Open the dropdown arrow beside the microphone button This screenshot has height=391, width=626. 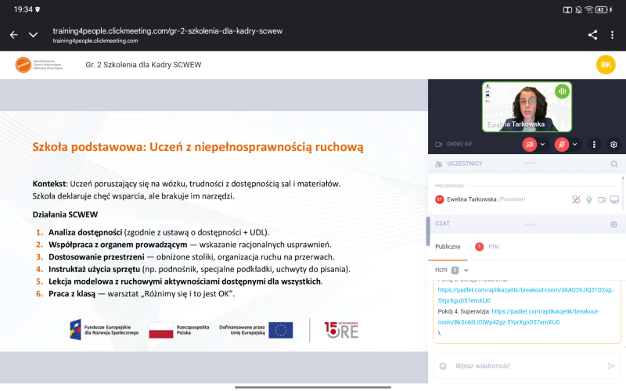(x=575, y=145)
